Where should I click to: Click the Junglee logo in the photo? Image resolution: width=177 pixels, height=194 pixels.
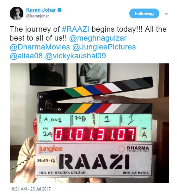point(51,149)
